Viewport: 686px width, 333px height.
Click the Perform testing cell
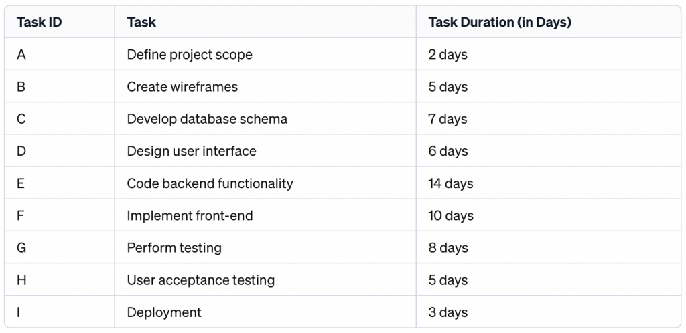pyautogui.click(x=174, y=248)
